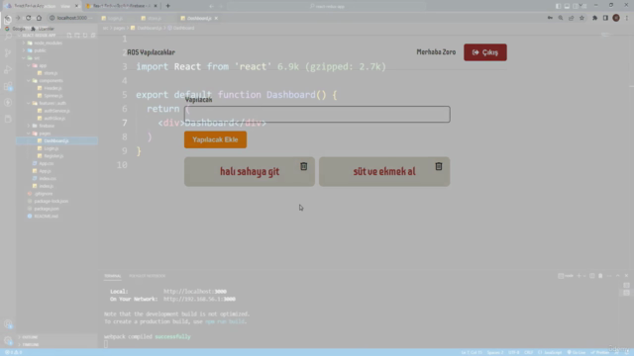Toggle VS Code primary sidebar layout icon
Viewport: 634px width, 356px height.
coord(558,6)
